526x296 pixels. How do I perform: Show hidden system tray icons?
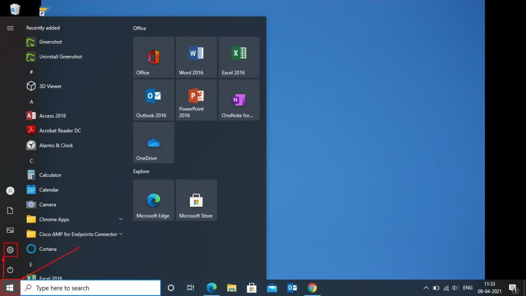click(x=426, y=288)
